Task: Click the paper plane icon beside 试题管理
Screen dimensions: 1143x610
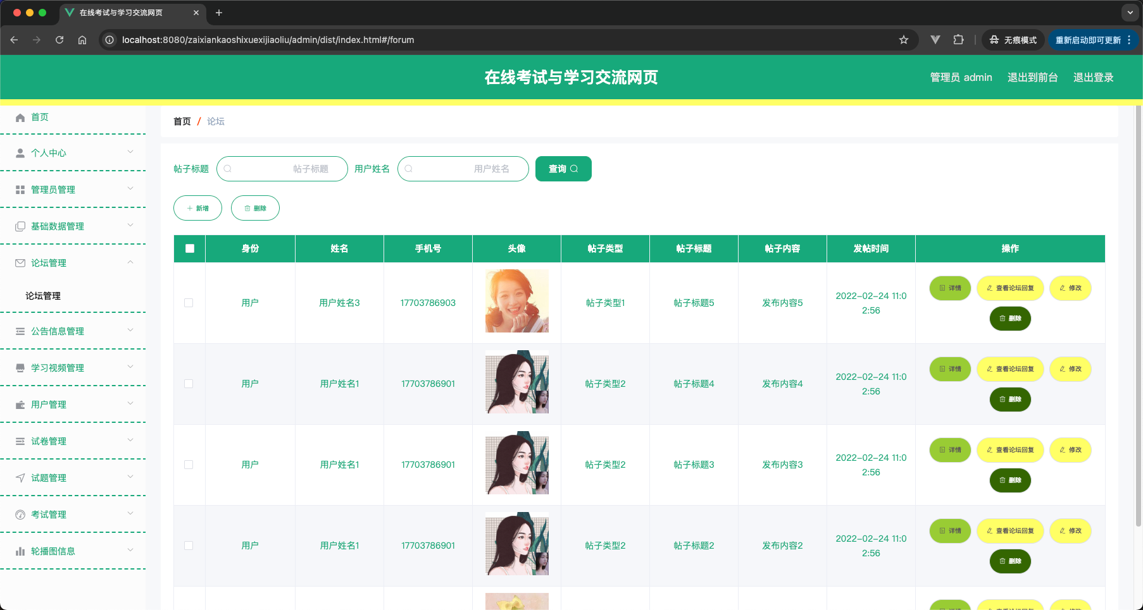Action: click(x=20, y=478)
